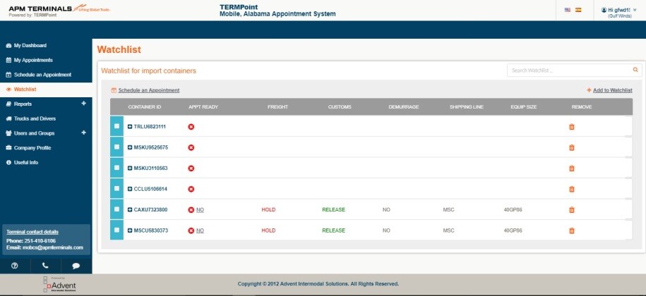Open the Hi gfwdt1 user dropdown
Viewport: 646px width, 296px height.
point(618,10)
